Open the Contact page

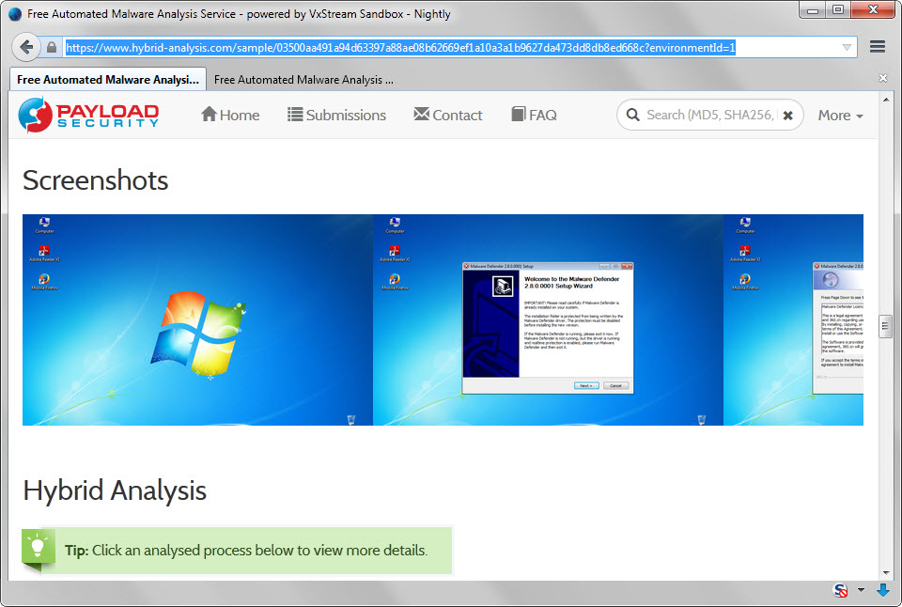[x=448, y=115]
